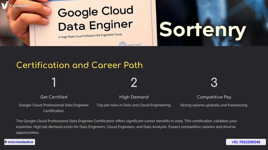Select text about Strong salaries globally

coord(214,105)
